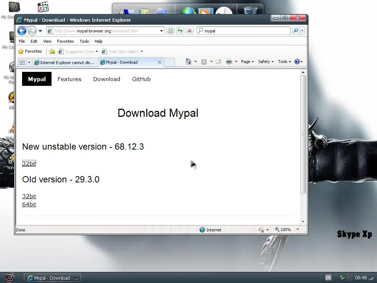Refresh the page with the green arrows

pyautogui.click(x=180, y=31)
